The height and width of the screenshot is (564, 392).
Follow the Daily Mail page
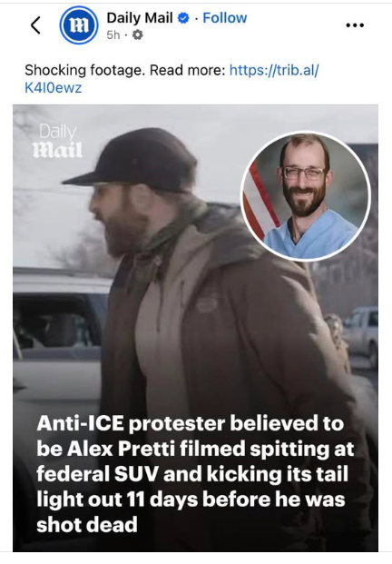pyautogui.click(x=225, y=17)
